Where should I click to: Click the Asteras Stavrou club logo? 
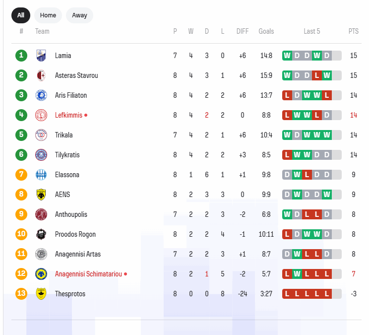[41, 75]
